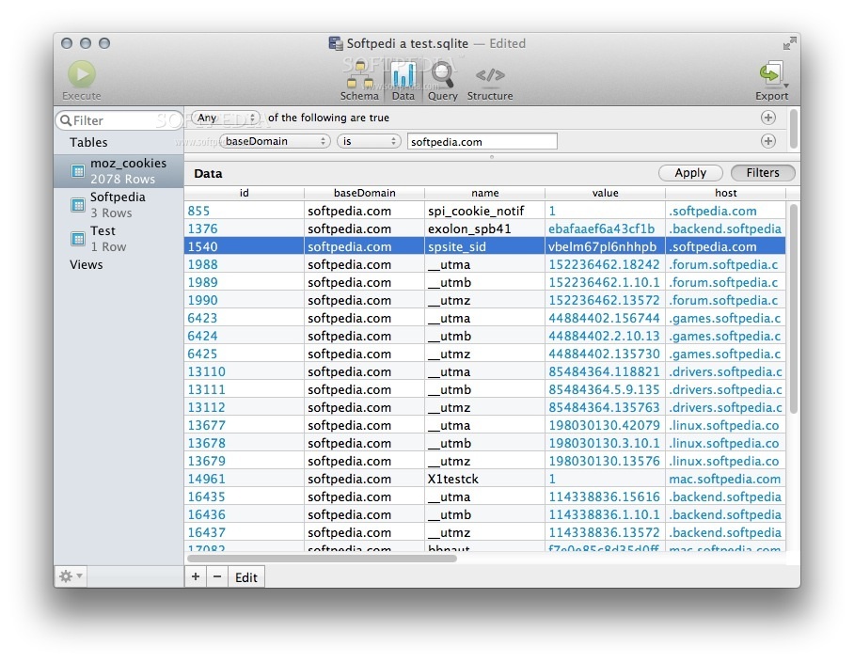The image size is (854, 662).
Task: Select the Data view icon
Action: pyautogui.click(x=403, y=77)
